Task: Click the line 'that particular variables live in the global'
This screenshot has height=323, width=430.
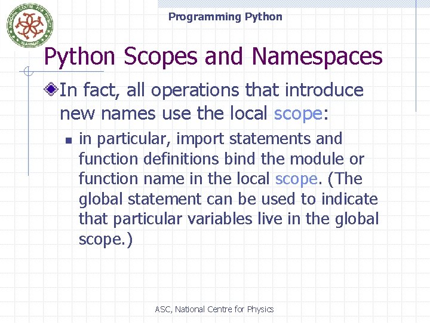Action: tap(229, 219)
